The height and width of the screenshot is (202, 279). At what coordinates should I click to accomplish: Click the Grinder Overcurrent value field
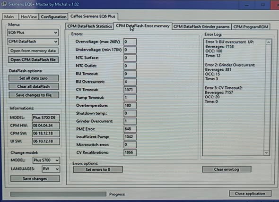click(x=130, y=121)
